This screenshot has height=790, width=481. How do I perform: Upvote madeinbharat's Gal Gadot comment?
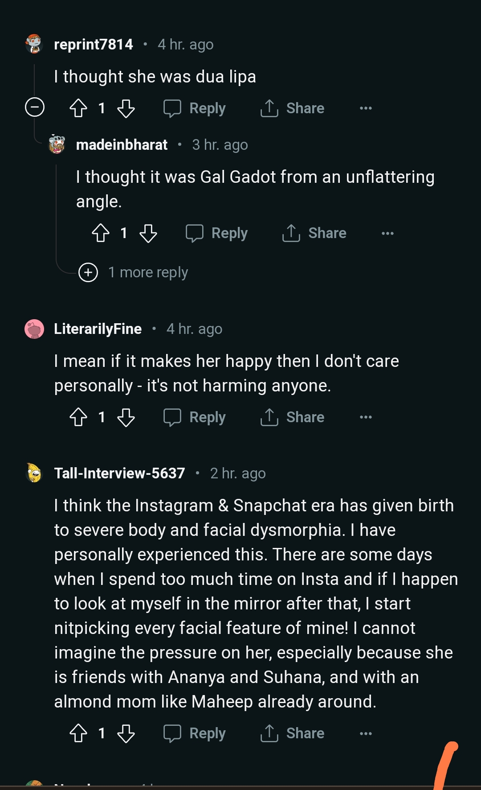point(101,233)
